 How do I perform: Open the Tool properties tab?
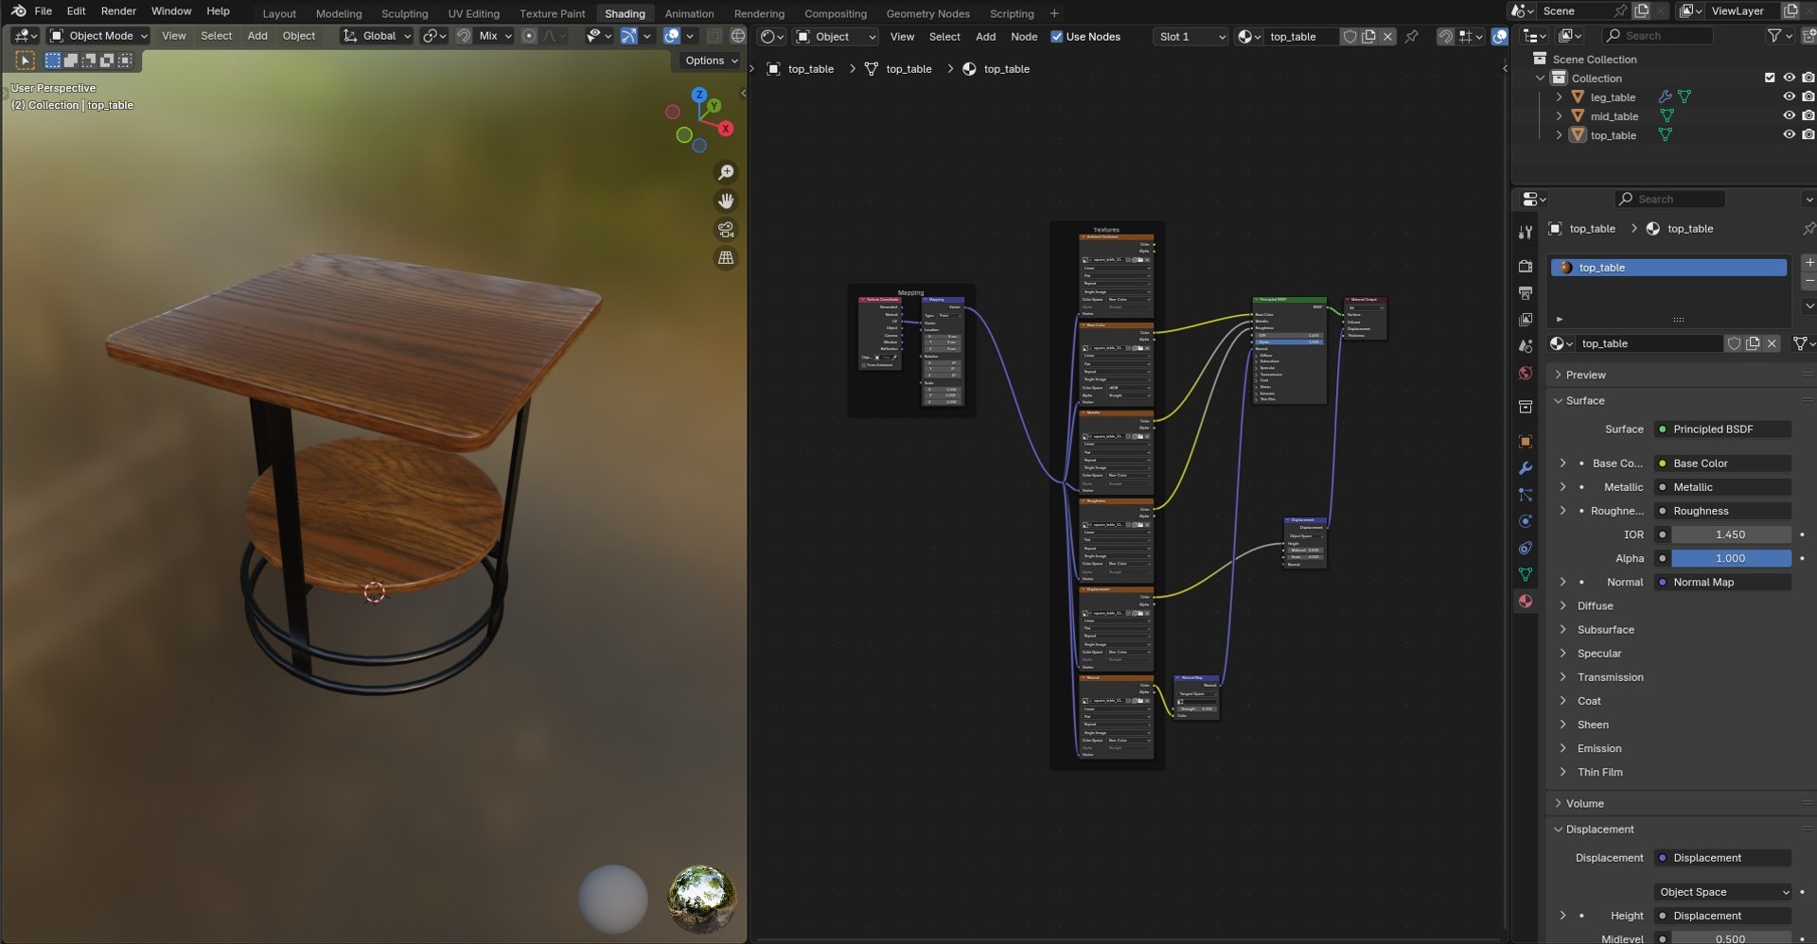(1526, 233)
